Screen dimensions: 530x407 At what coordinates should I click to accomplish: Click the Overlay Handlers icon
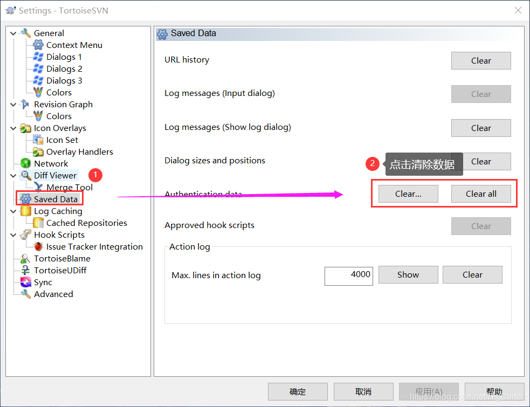(x=38, y=152)
